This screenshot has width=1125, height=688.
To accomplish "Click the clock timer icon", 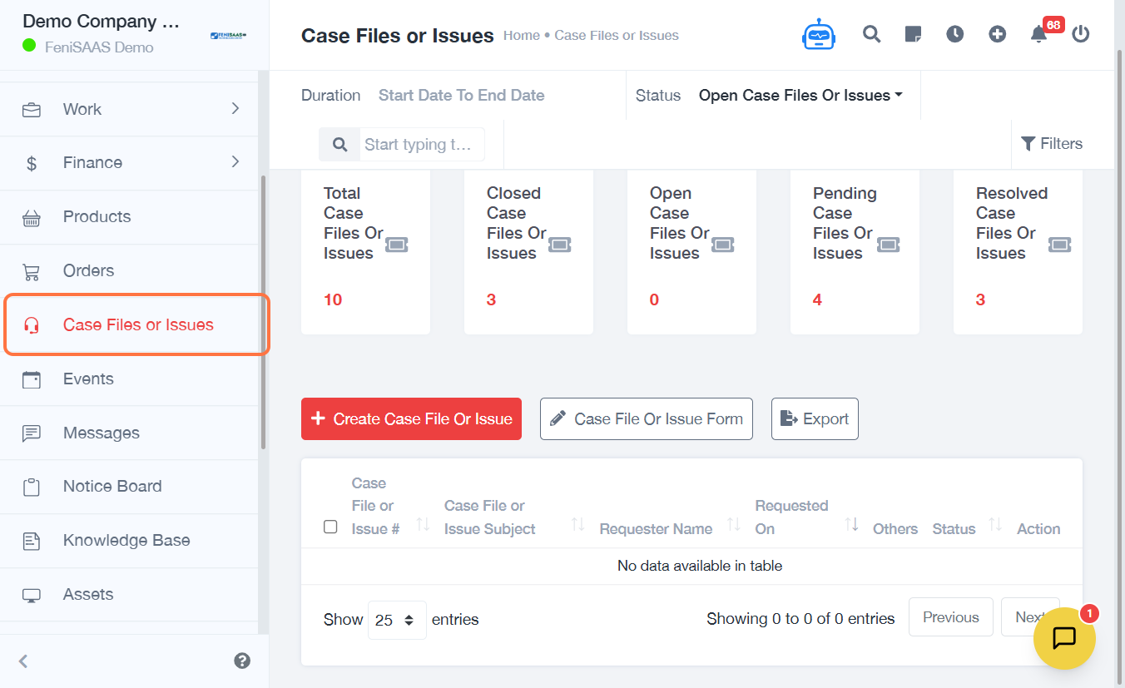I will click(954, 34).
